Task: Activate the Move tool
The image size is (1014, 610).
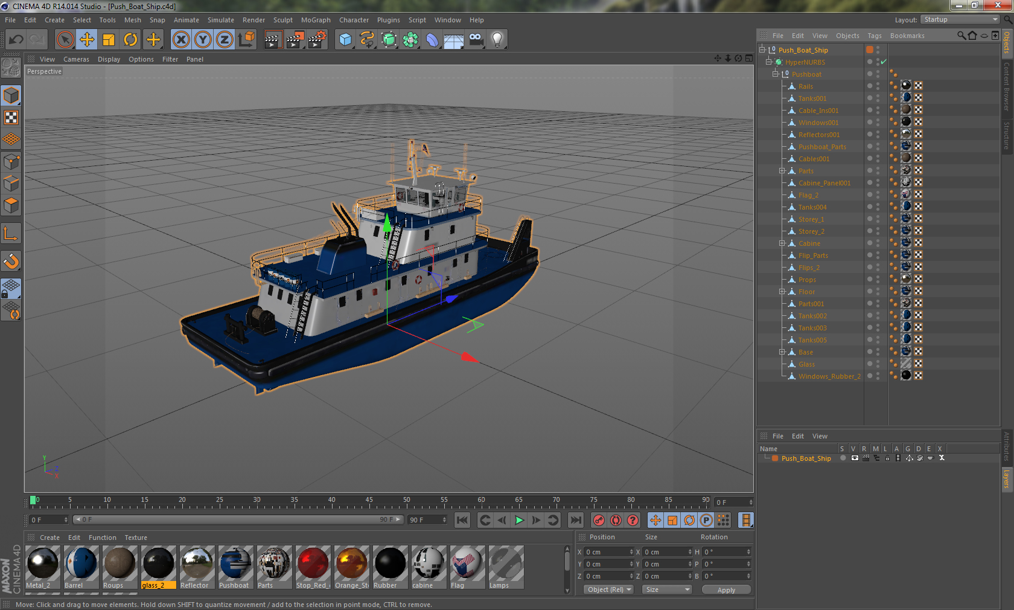Action: tap(87, 40)
